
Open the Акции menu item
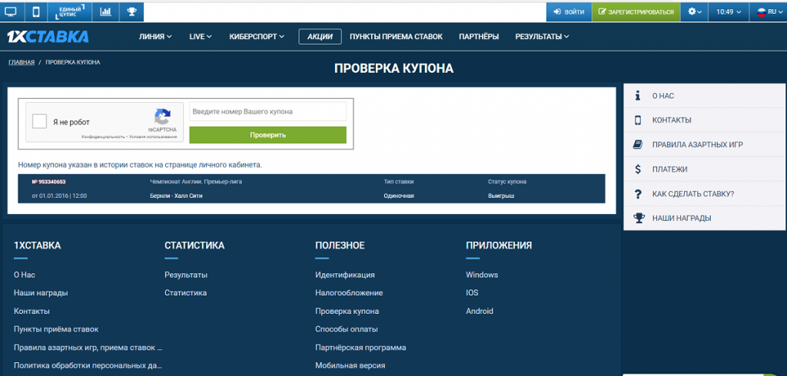pyautogui.click(x=320, y=36)
